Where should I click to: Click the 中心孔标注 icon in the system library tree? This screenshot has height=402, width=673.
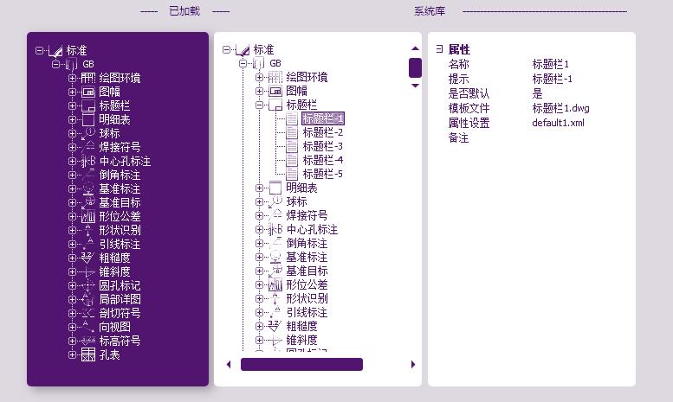[275, 229]
